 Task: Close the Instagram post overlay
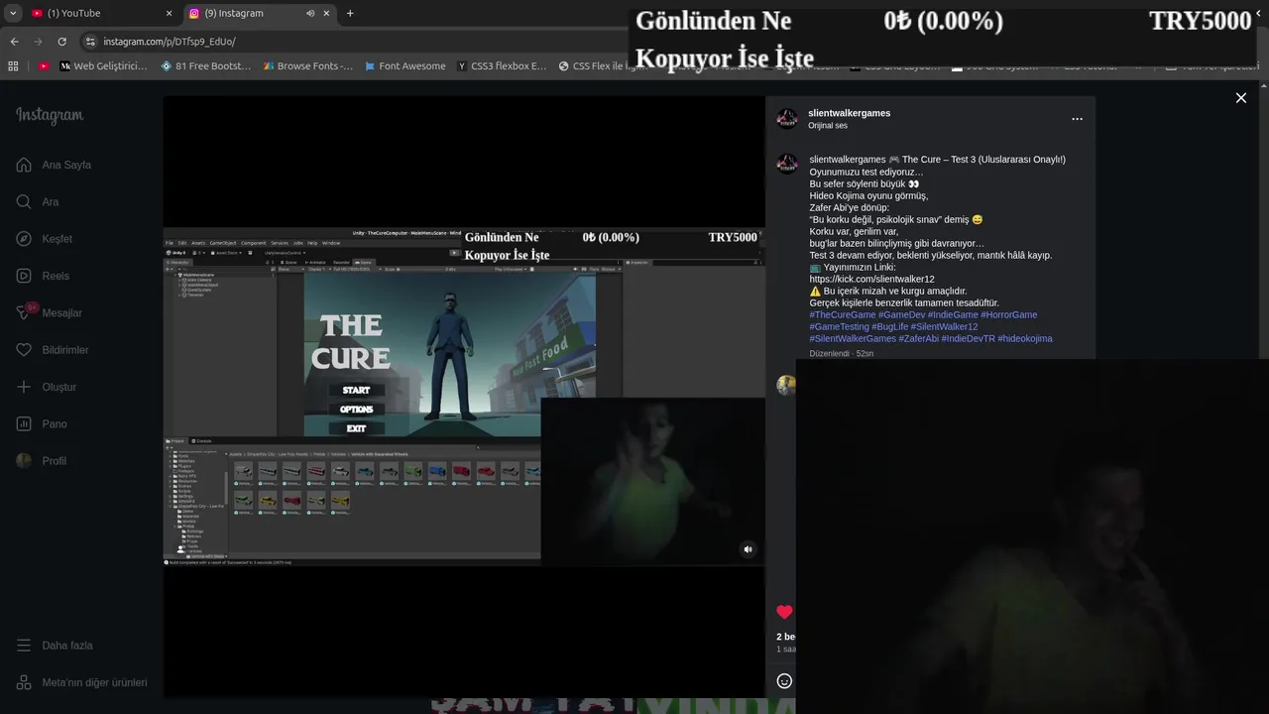pyautogui.click(x=1240, y=97)
